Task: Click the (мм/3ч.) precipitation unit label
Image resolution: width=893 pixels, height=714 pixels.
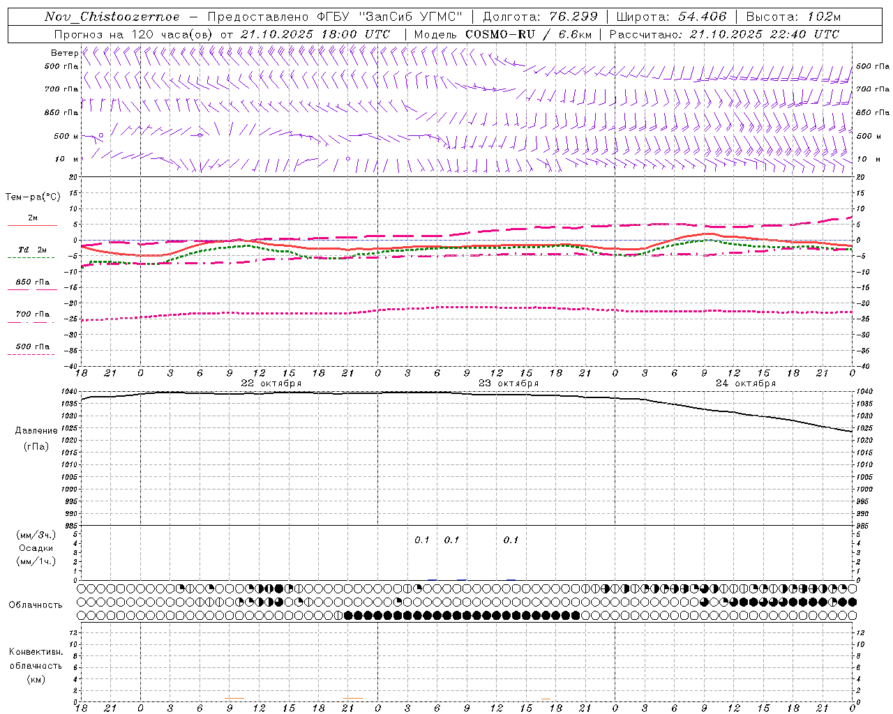Action: click(x=36, y=535)
